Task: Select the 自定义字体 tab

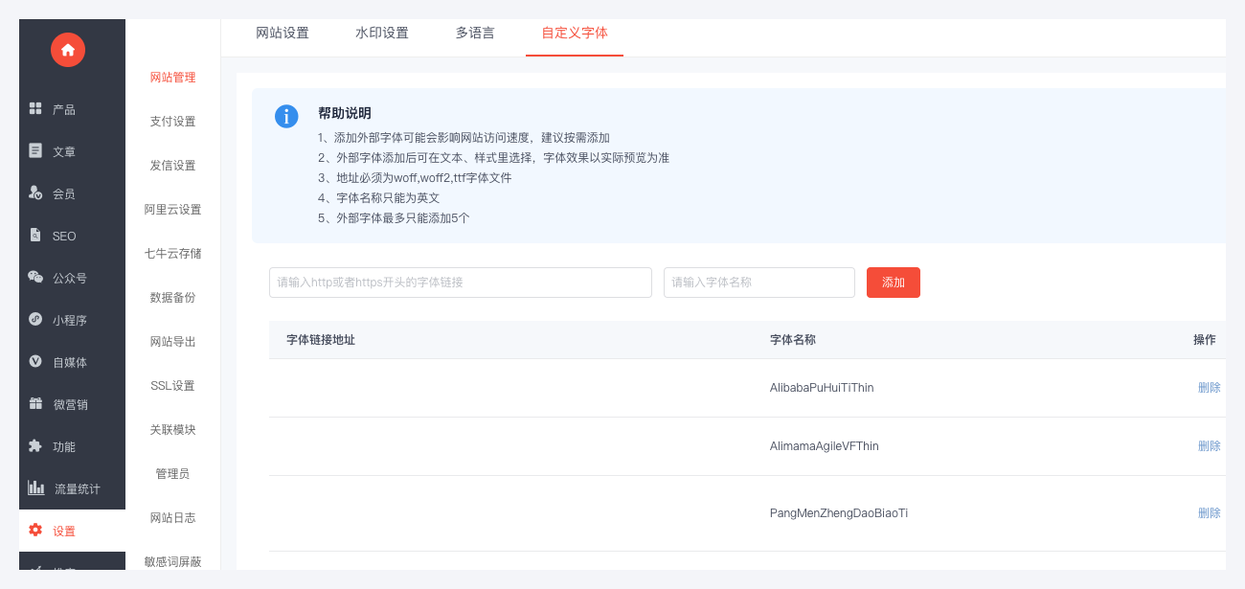Action: pyautogui.click(x=575, y=33)
